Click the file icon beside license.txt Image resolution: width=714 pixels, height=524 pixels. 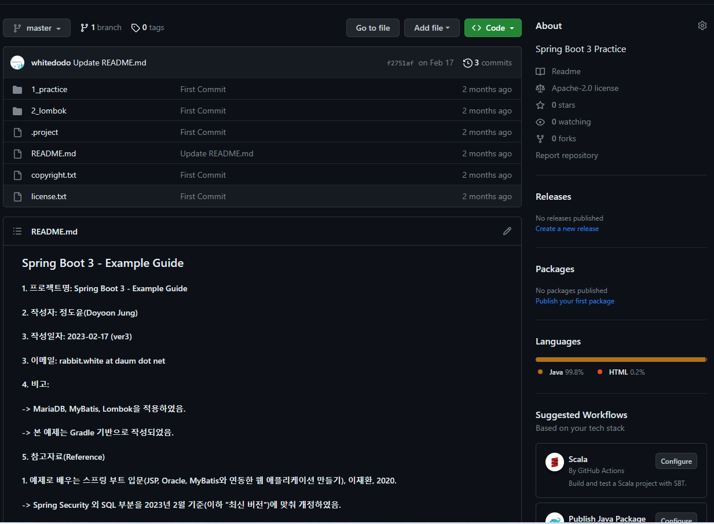(x=17, y=196)
